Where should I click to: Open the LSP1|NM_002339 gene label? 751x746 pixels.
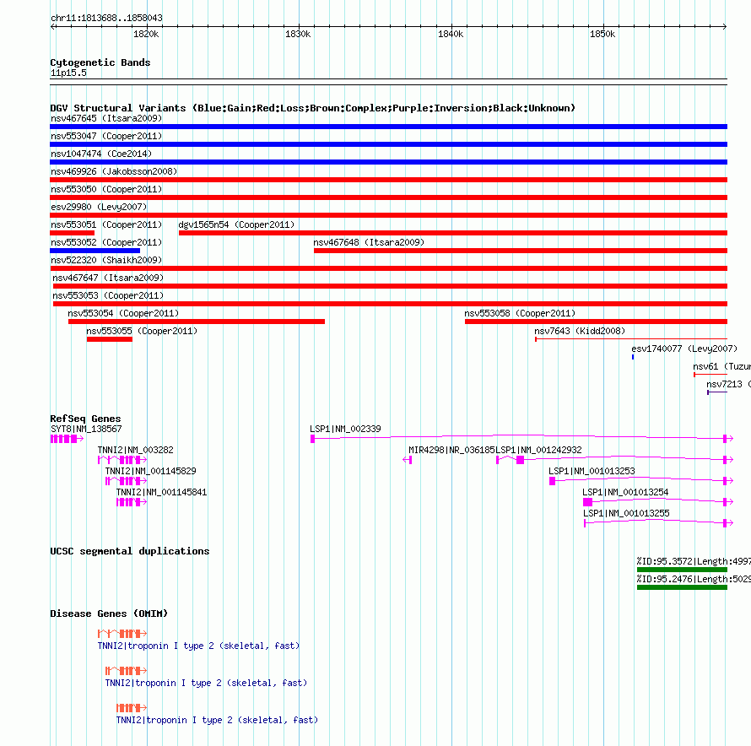(345, 430)
